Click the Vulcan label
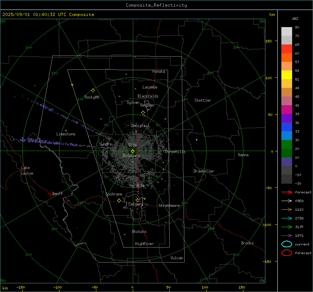The height and width of the screenshot is (292, 313). point(177,258)
